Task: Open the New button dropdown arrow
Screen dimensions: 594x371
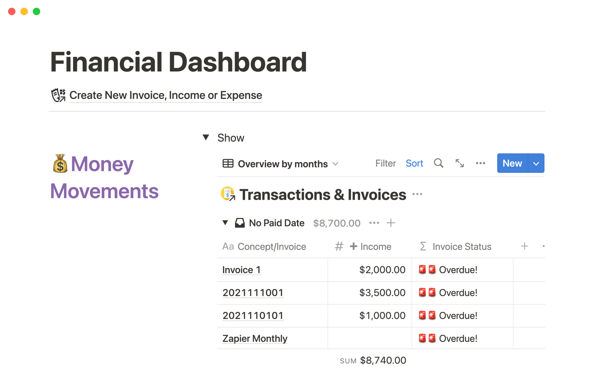Action: coord(536,163)
